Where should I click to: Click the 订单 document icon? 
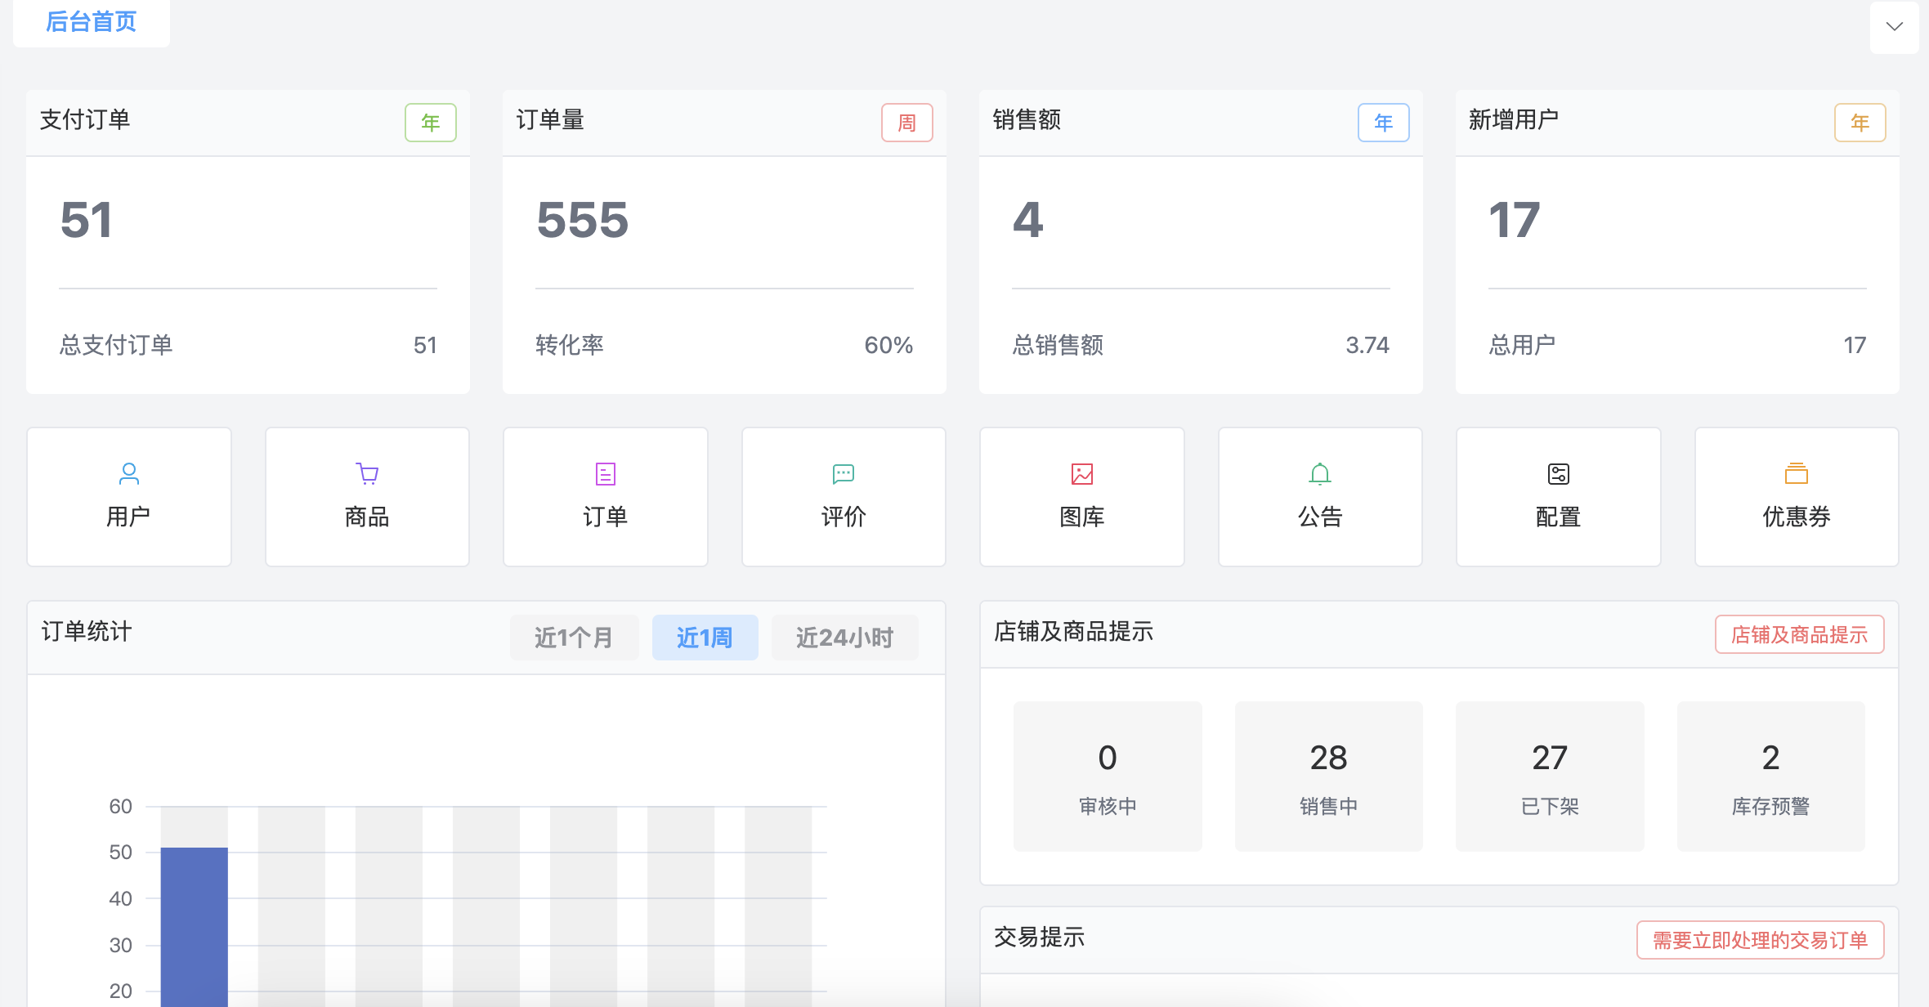606,473
